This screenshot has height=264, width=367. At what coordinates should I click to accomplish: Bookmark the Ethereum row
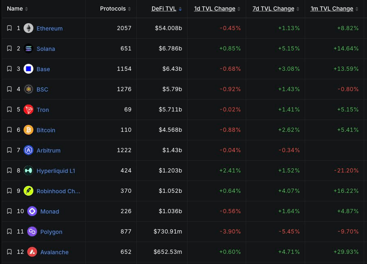(9, 28)
